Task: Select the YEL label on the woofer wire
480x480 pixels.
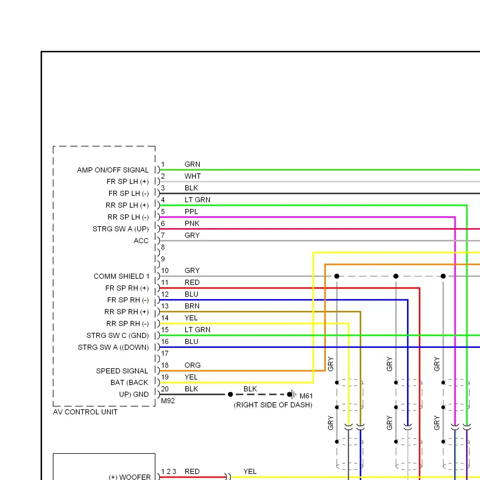Action: point(250,471)
